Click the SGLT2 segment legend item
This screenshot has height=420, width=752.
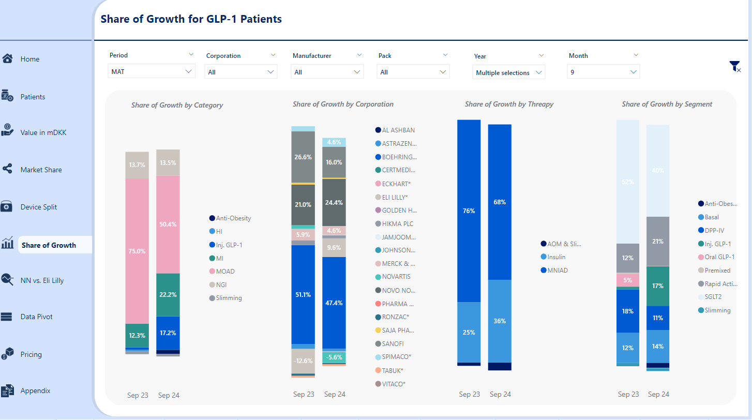click(714, 297)
